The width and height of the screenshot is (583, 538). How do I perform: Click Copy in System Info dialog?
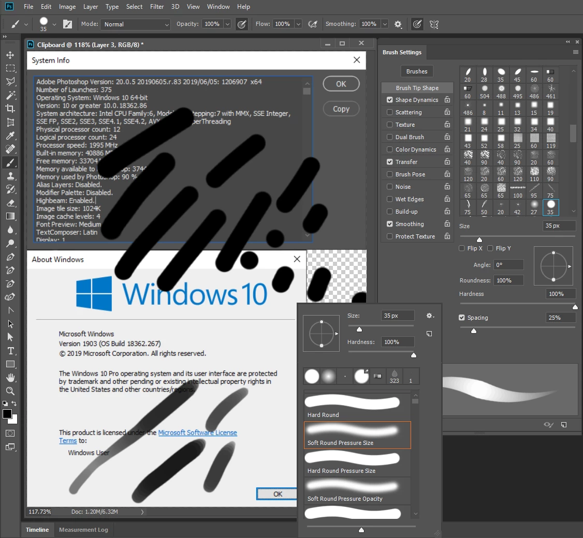click(341, 109)
